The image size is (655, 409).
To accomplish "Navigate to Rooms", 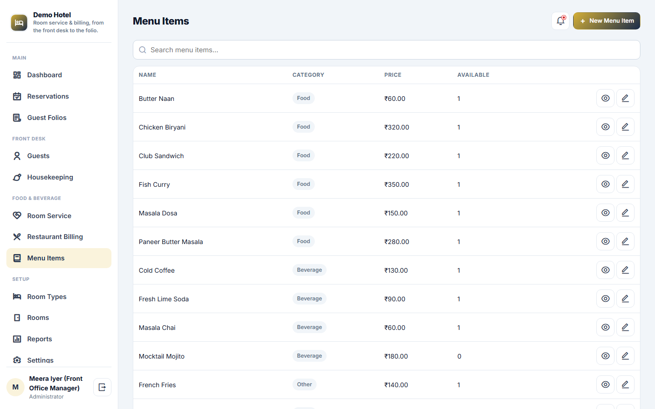I will pyautogui.click(x=59, y=318).
